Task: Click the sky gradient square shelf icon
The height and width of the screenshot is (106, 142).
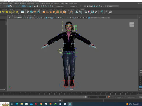Action: [x=22, y=12]
